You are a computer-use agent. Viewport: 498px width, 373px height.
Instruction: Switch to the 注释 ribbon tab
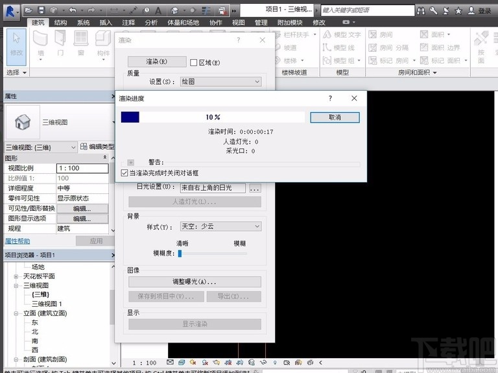pyautogui.click(x=128, y=23)
